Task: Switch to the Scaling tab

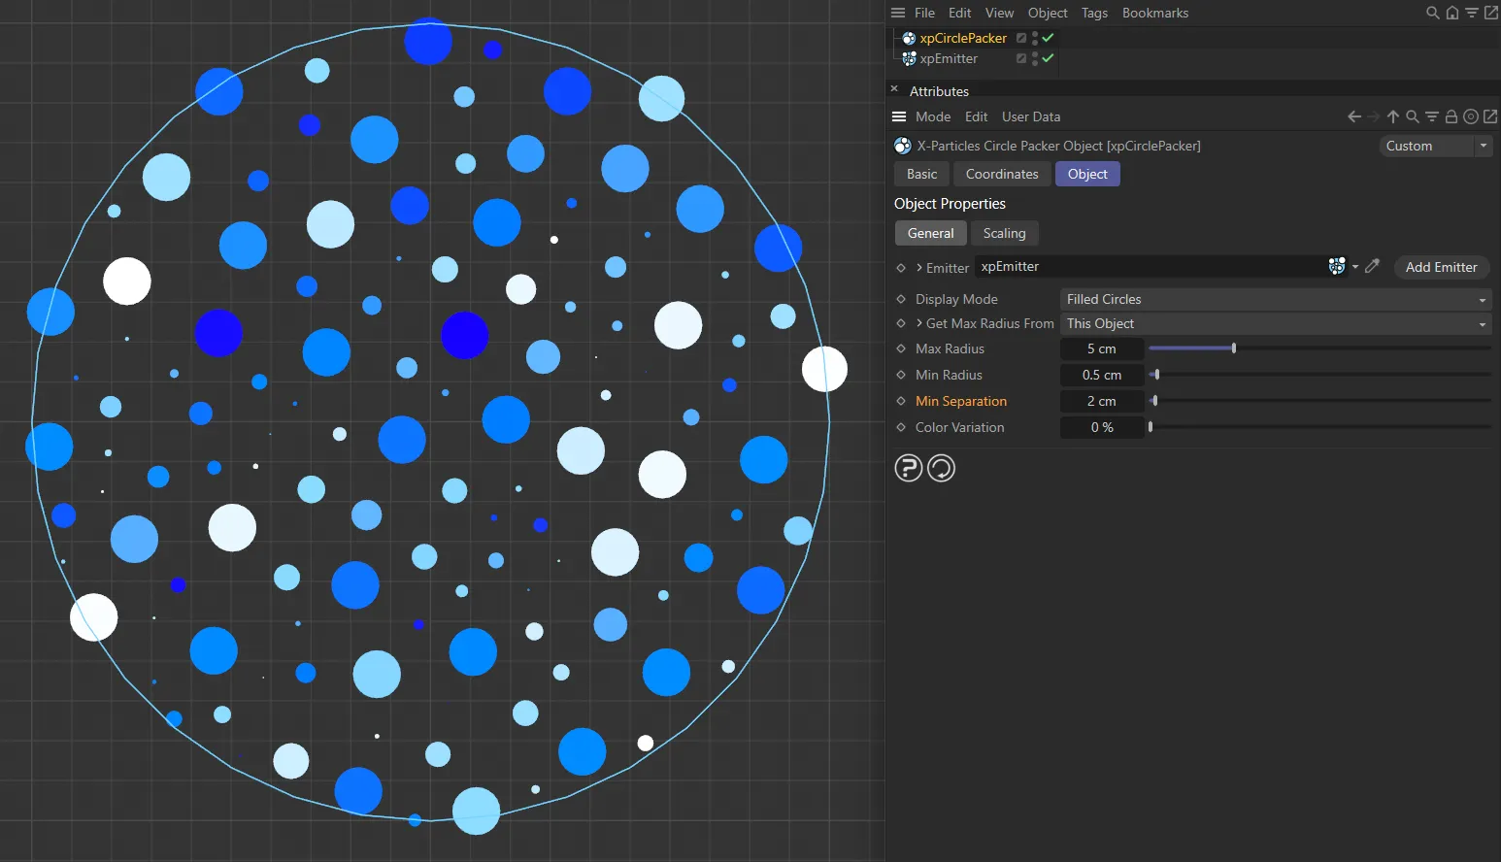Action: coord(1004,233)
